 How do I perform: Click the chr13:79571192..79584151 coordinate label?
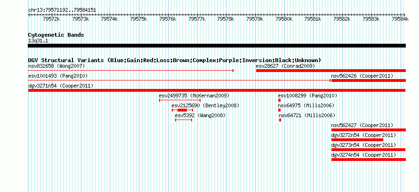[x=62, y=10]
